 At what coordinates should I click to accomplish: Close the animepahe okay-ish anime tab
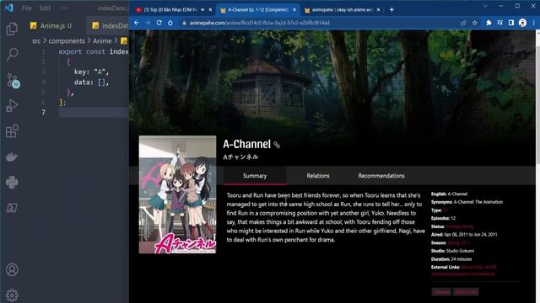click(x=378, y=9)
